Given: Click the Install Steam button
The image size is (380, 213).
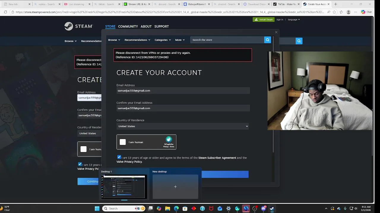Looking at the screenshot, I should pyautogui.click(x=264, y=20).
